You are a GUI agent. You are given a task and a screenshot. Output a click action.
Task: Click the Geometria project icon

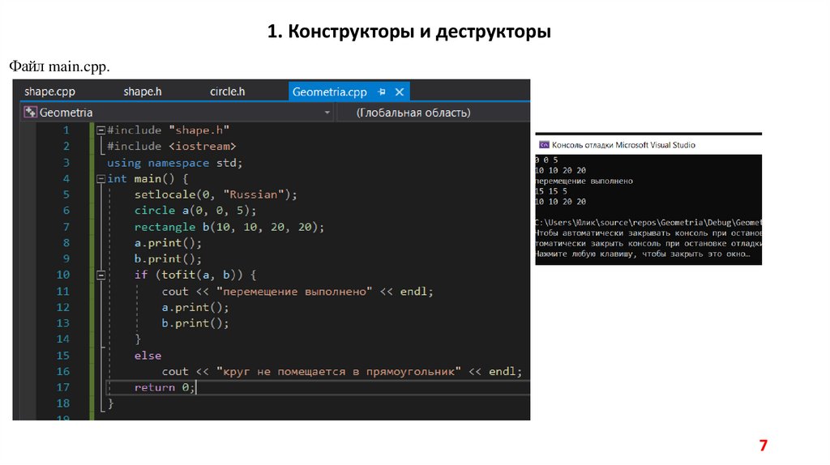pos(31,112)
